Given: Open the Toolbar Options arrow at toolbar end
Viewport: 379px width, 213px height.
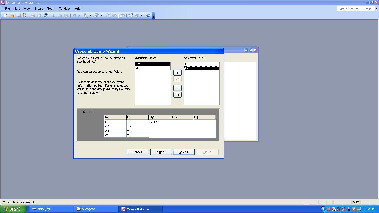Looking at the screenshot, I should point(153,16).
